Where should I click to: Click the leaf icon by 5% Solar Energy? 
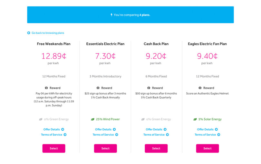pyautogui.click(x=195, y=119)
